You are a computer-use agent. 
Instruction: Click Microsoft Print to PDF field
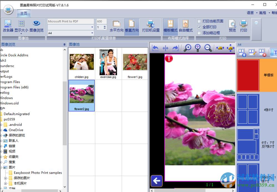70,21
